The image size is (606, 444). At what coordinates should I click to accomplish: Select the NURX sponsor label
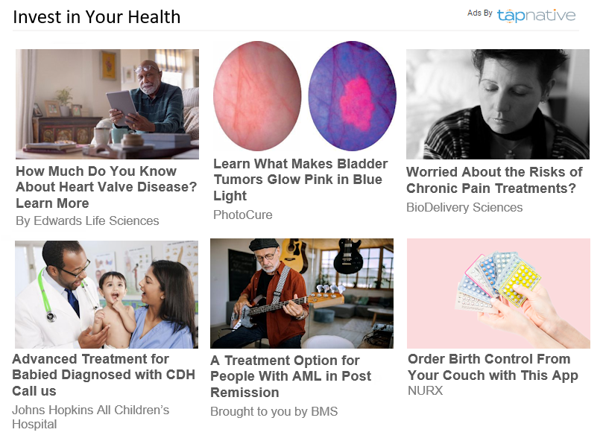[425, 390]
